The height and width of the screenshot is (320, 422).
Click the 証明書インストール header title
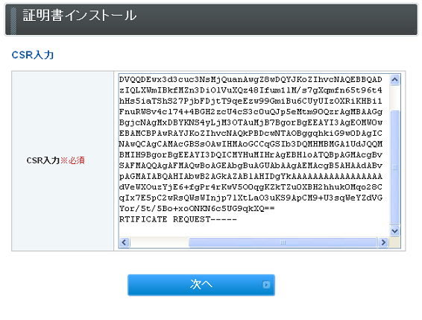(80, 16)
